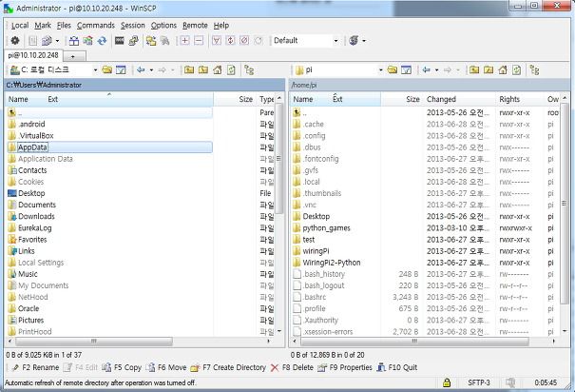Image resolution: width=575 pixels, height=392 pixels.
Task: Click the Invert Selection toolbar icon
Action: tap(230, 40)
